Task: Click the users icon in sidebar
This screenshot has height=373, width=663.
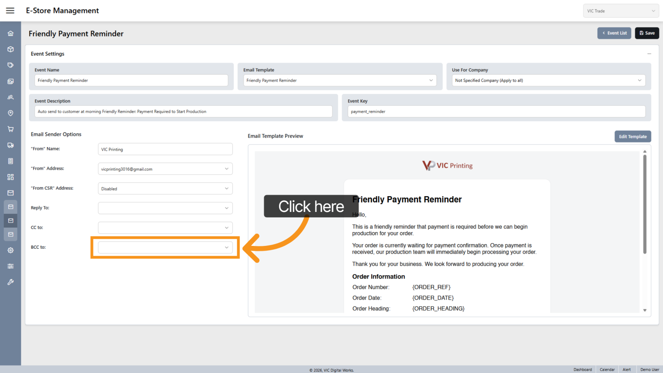Action: tap(11, 97)
